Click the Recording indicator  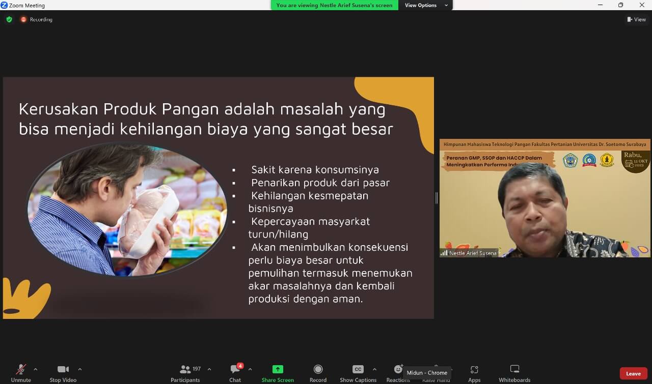[37, 19]
